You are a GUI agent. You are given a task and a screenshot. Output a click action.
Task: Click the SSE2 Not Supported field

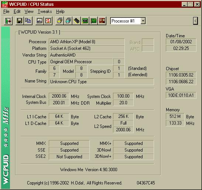point(69,157)
